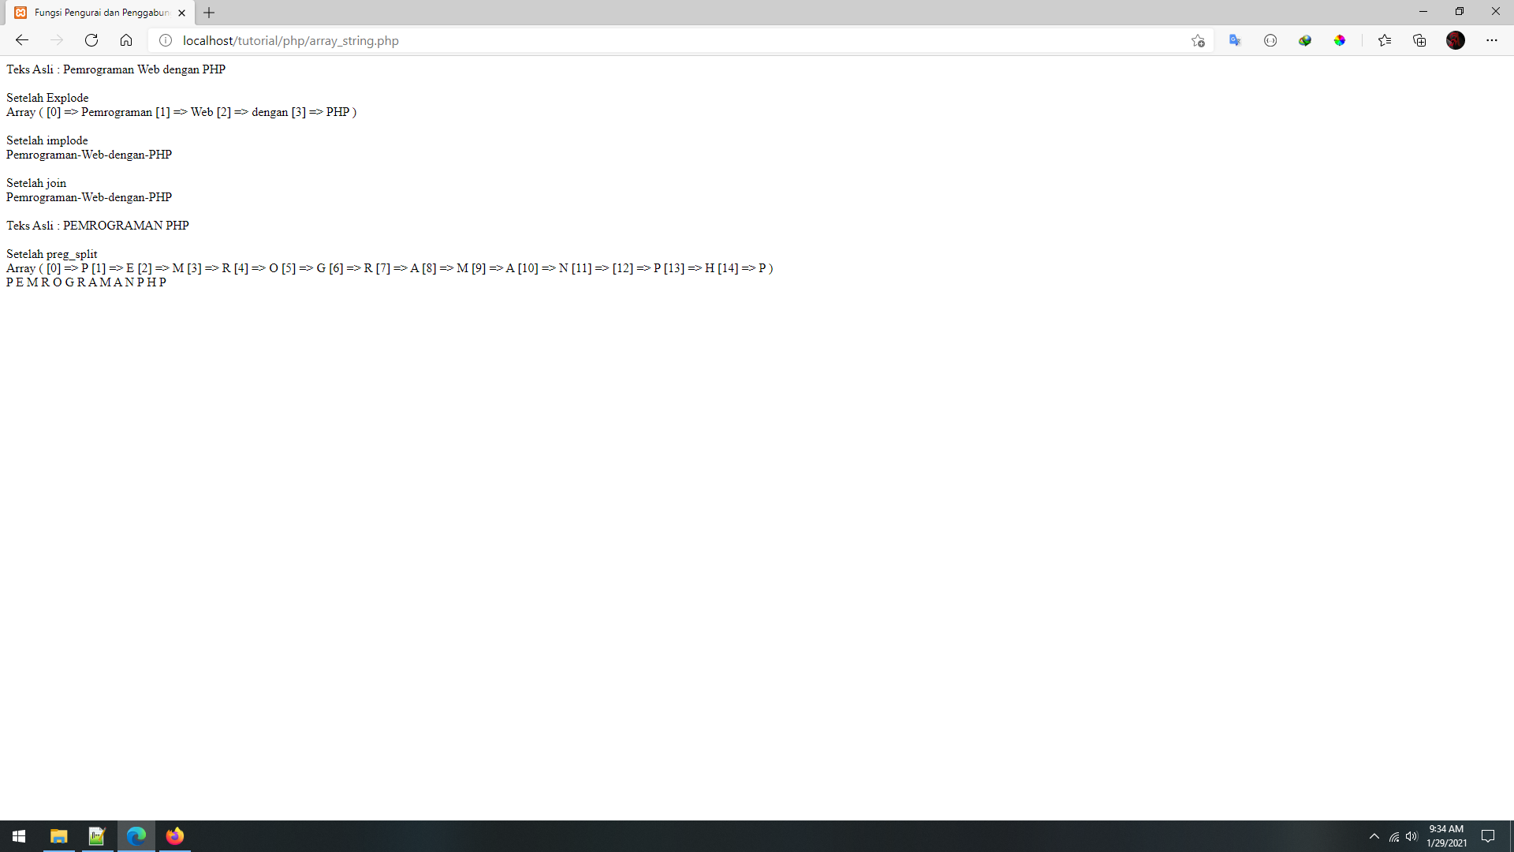
Task: Open the Google Translate extension
Action: pyautogui.click(x=1235, y=40)
